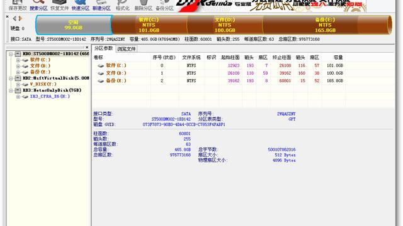Select the 备份(E:) 165.8GB disk bar segment
Screen dimensions: 403x226
[x=326, y=25]
